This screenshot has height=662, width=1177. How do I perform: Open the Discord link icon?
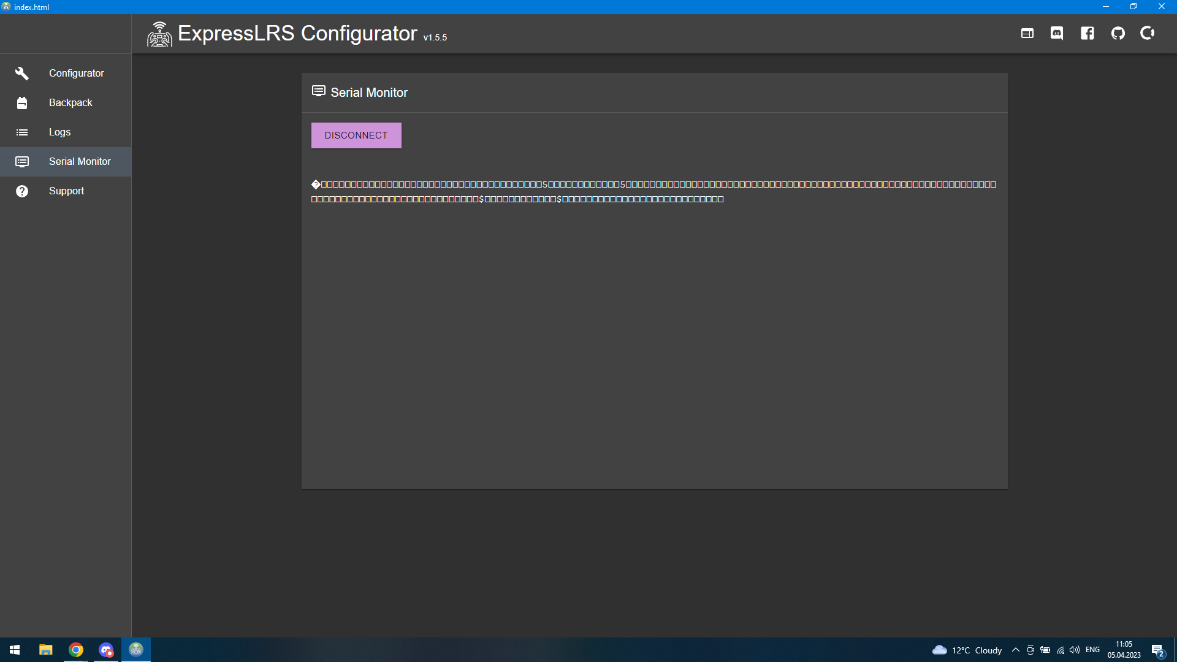point(1057,33)
